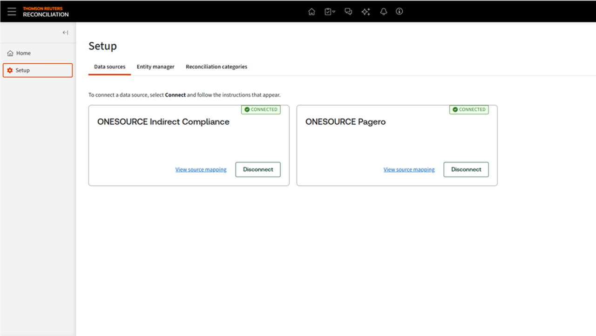596x336 pixels.
Task: Expand the dropdown arrow beside clipboard icon
Action: [334, 12]
